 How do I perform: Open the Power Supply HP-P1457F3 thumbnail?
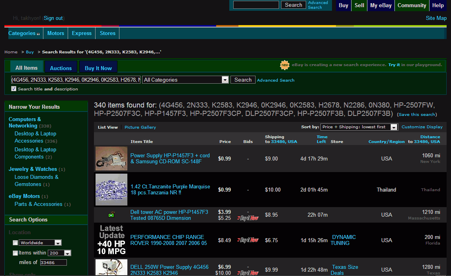click(111, 159)
